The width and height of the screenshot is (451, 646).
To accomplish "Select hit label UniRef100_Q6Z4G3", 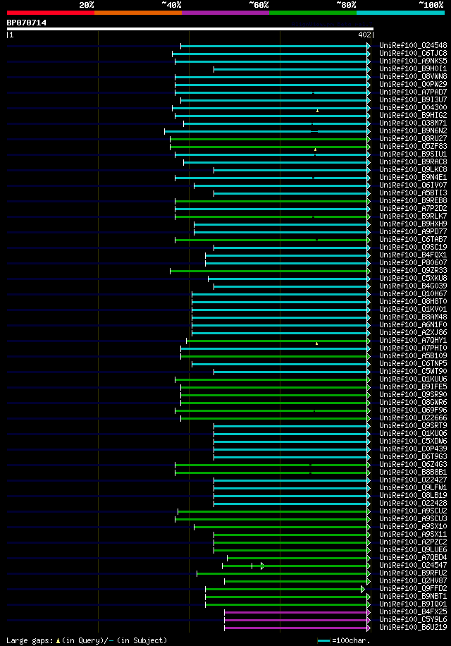I will (x=413, y=464).
